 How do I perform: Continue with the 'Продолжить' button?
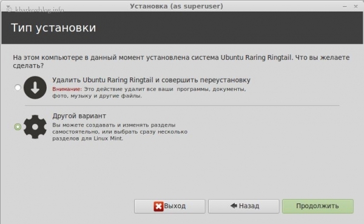tap(318, 206)
